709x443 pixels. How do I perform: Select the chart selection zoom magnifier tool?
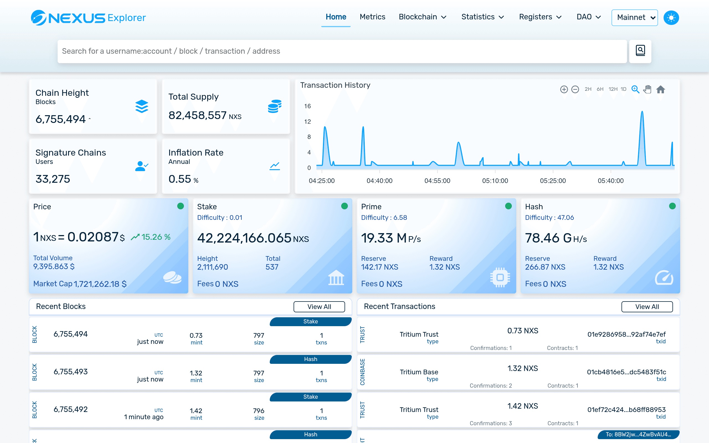(635, 89)
